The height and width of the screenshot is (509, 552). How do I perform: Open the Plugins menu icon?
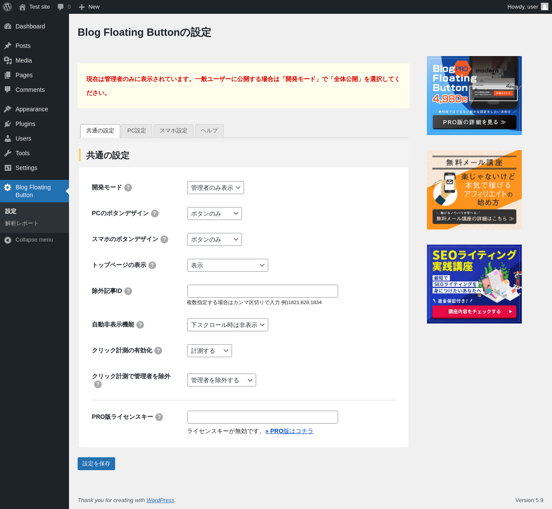[8, 124]
